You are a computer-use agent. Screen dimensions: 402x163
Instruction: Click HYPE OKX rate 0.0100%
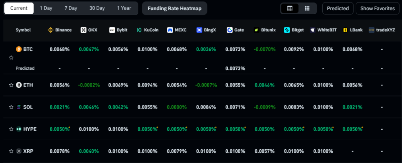(89, 129)
